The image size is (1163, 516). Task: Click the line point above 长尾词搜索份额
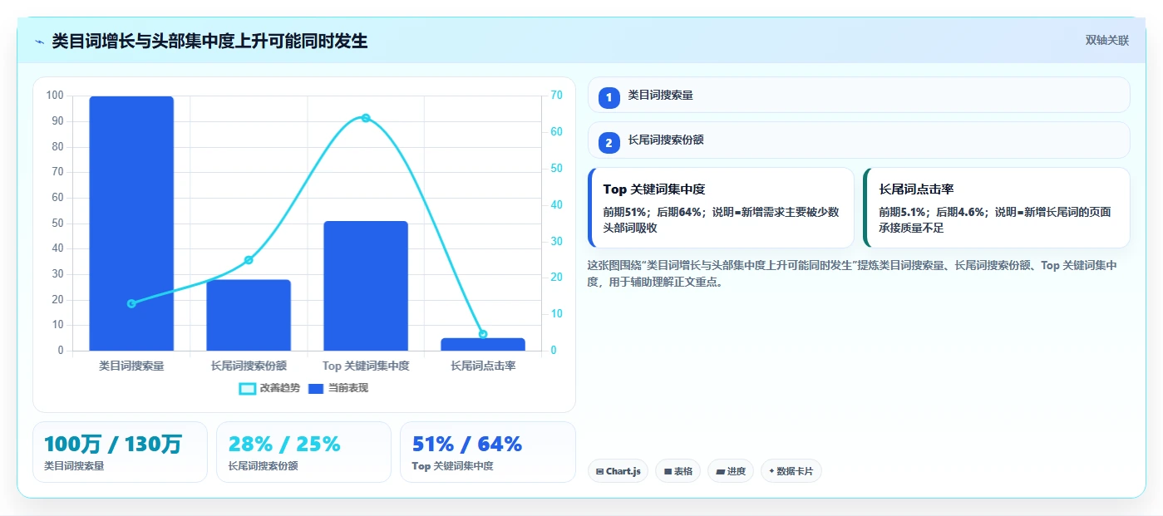249,260
